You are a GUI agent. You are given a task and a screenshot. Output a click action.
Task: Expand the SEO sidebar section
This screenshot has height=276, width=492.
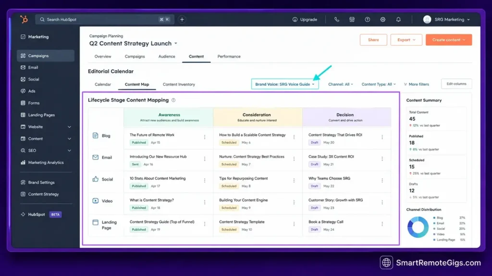tap(69, 150)
